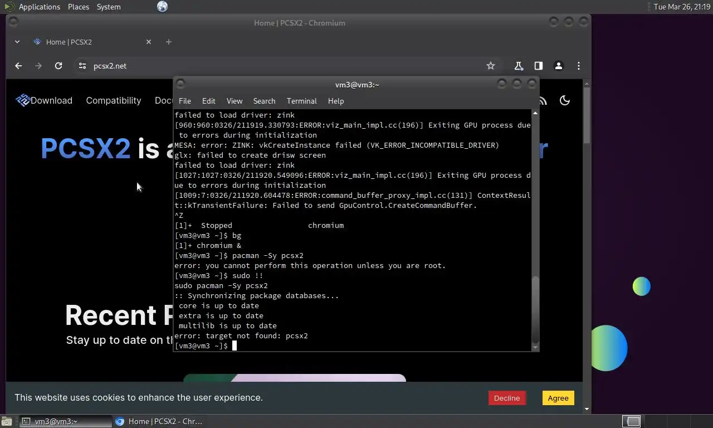
Task: Toggle dark mode moon icon on PCSX2 site
Action: coord(565,100)
